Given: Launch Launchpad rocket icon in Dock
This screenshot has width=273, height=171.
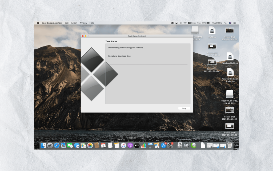Looking at the screenshot, I should tap(50, 145).
